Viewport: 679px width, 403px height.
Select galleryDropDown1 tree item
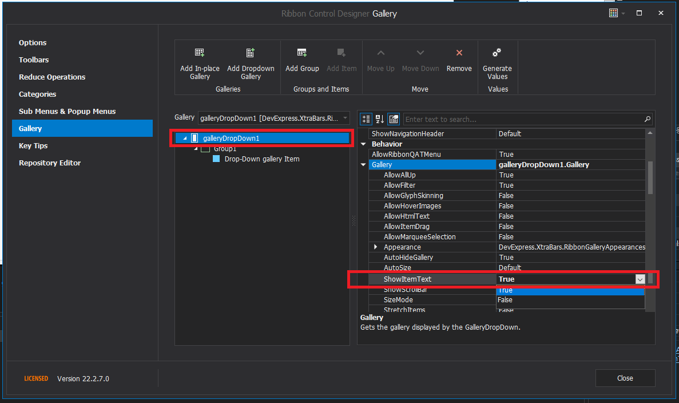262,138
